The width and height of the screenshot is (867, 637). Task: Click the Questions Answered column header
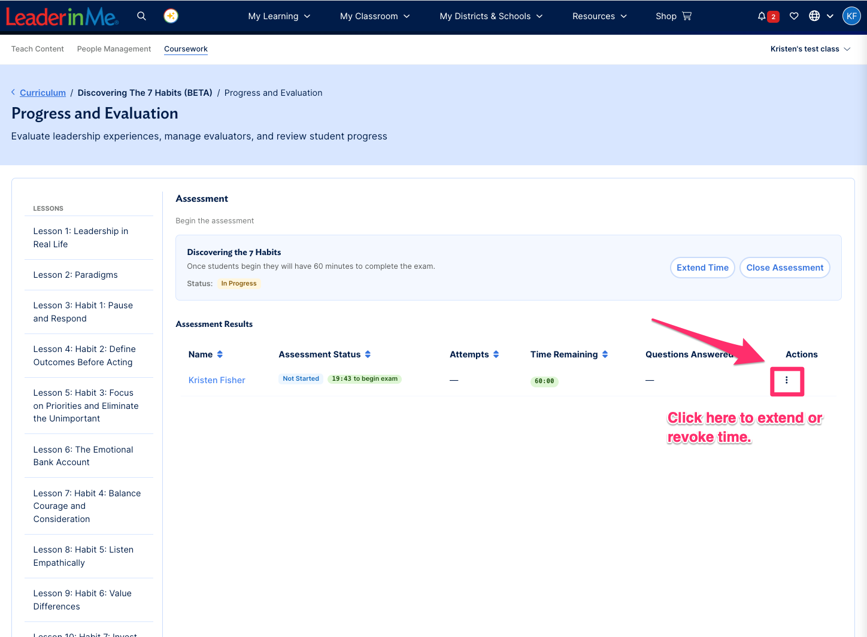(x=689, y=354)
